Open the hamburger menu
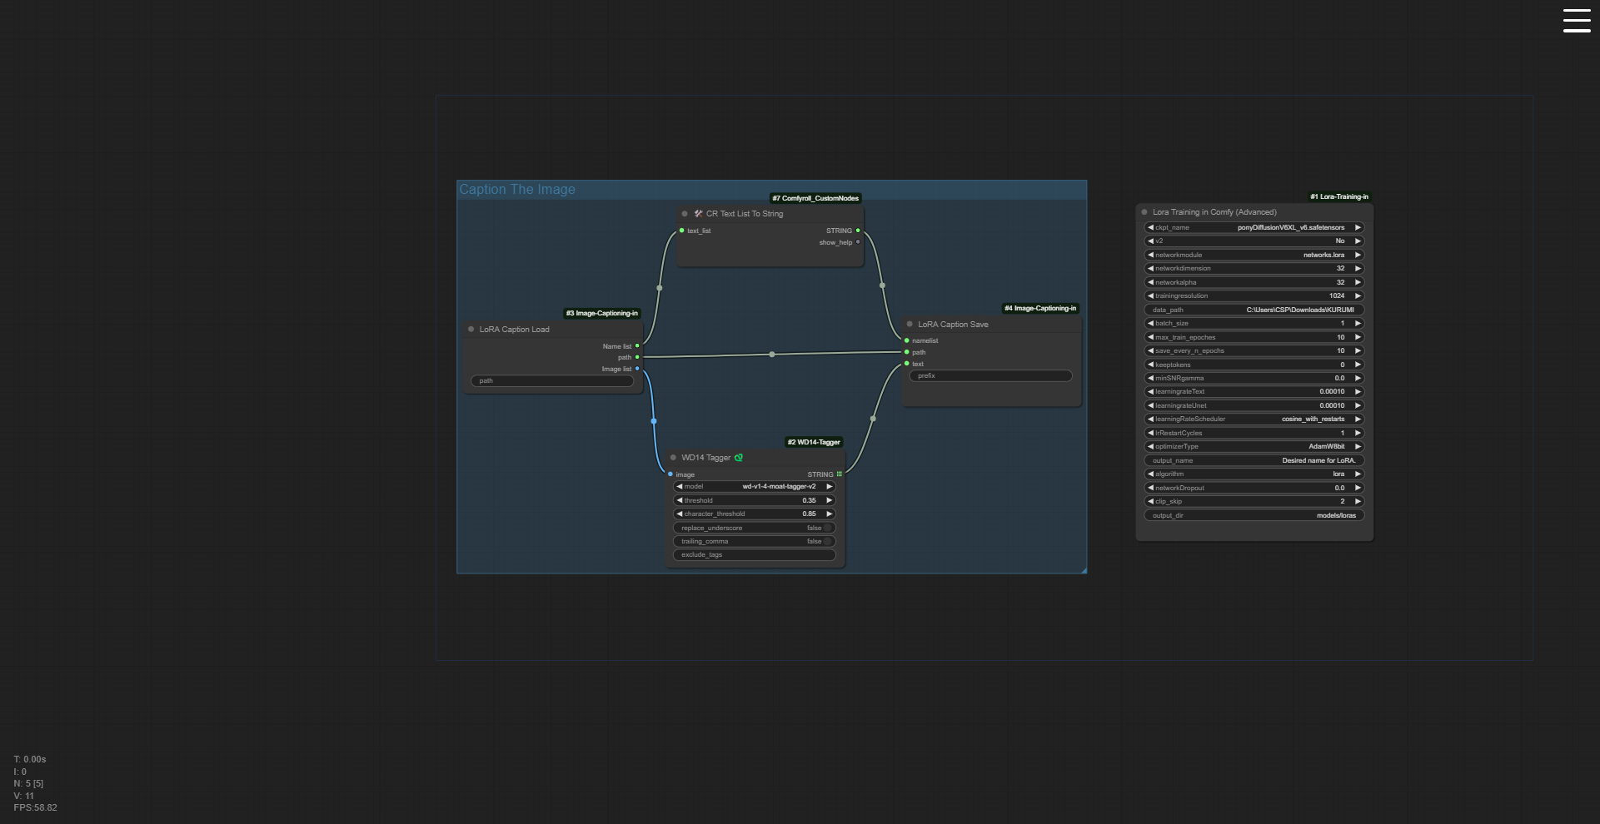 click(1576, 21)
